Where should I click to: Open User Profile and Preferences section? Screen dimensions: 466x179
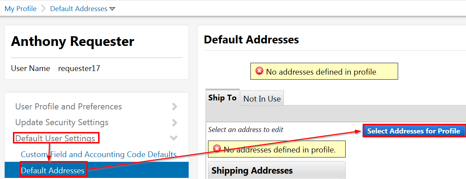point(69,107)
